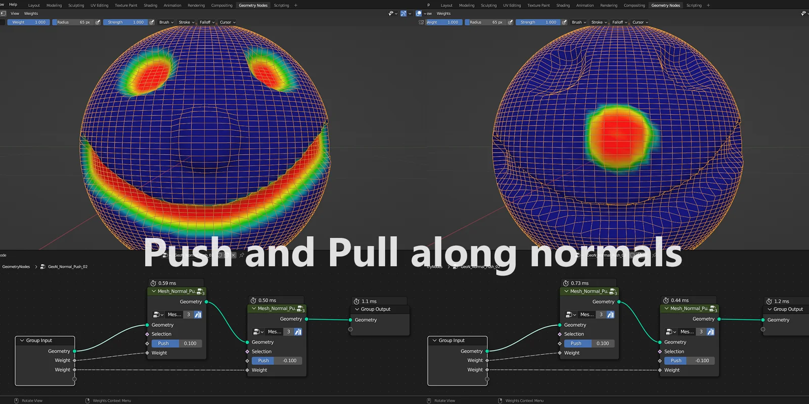The height and width of the screenshot is (404, 809).
Task: Toggle fake user on the 0.59 ms node
Action: [x=198, y=315]
